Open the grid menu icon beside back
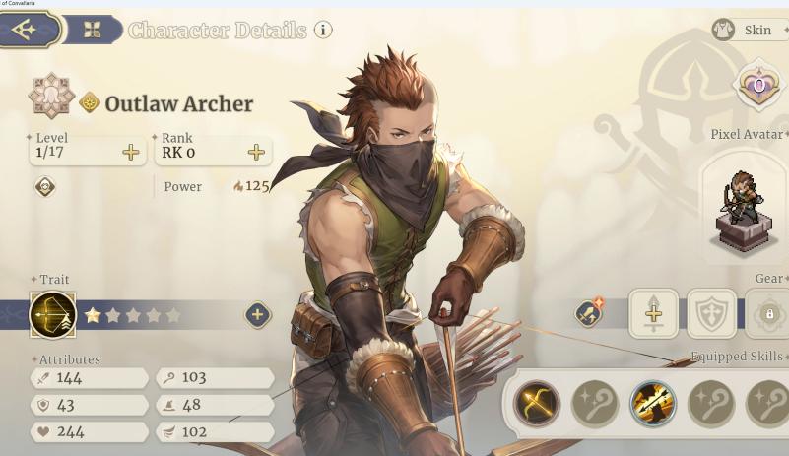 [x=93, y=31]
